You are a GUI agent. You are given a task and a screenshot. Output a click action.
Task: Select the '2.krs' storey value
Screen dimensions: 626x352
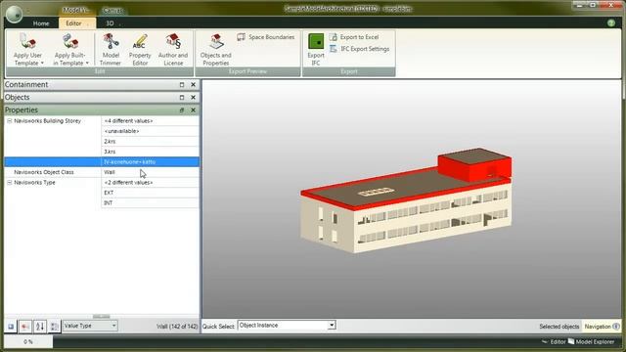(x=150, y=141)
